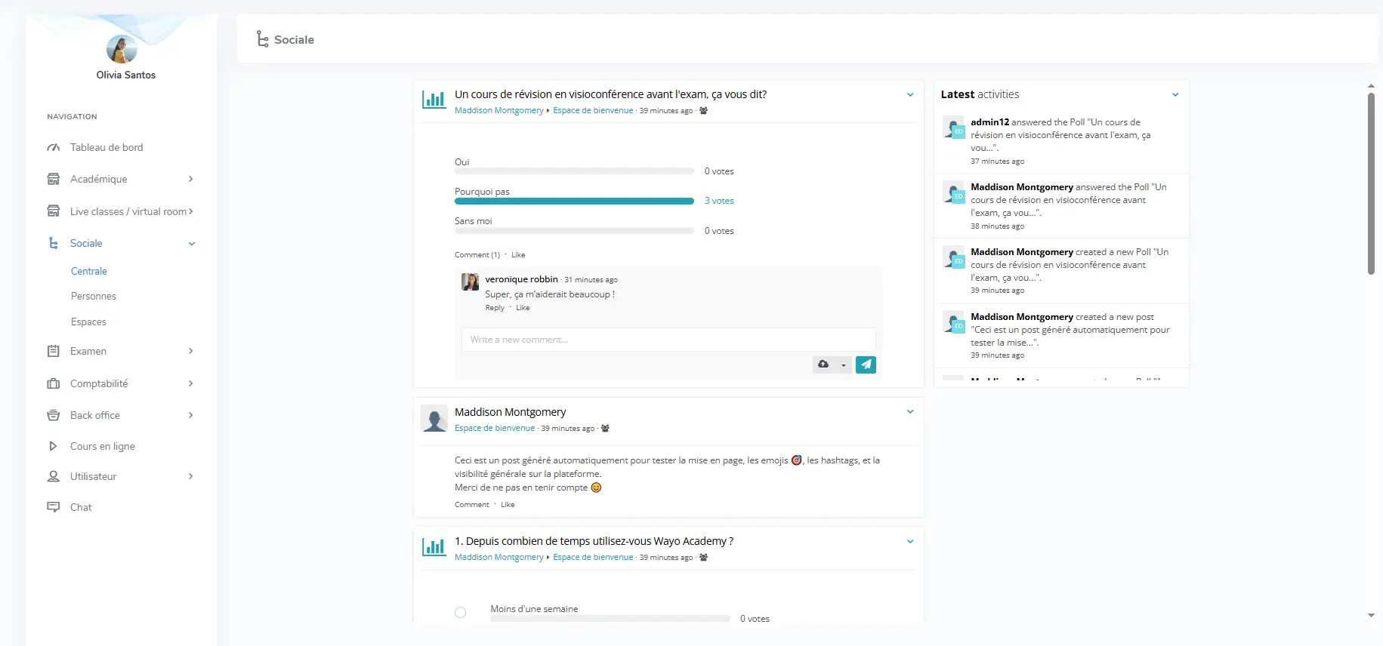Click the send comment paper plane button

click(866, 365)
